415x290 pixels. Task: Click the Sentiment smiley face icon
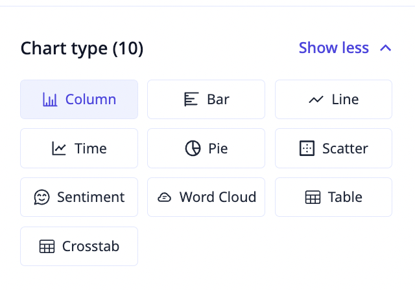pos(41,197)
